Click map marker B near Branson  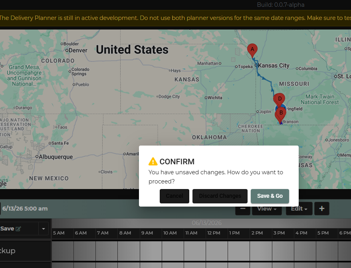281,114
